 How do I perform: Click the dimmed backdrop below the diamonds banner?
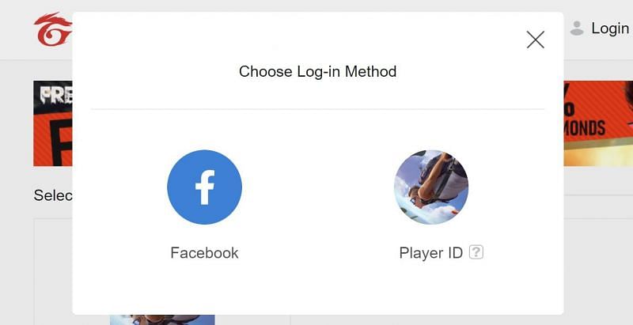click(x=598, y=180)
